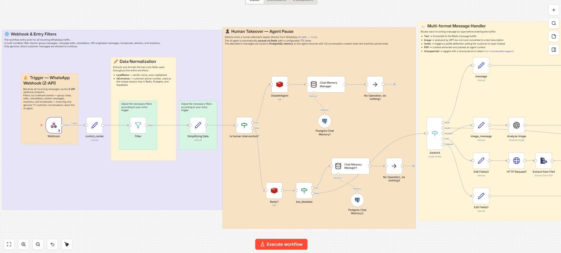
Task: Select the Postgres Chat Memory2 node
Action: pos(357,200)
